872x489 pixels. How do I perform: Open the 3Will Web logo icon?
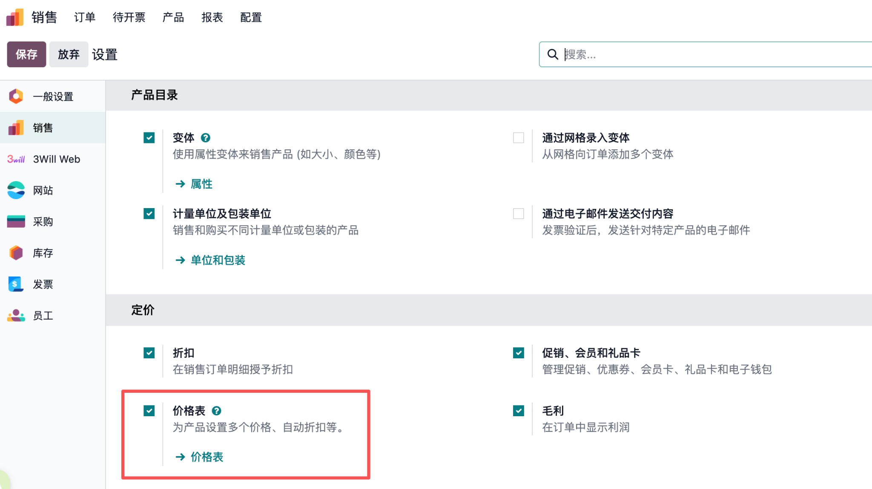pyautogui.click(x=16, y=159)
